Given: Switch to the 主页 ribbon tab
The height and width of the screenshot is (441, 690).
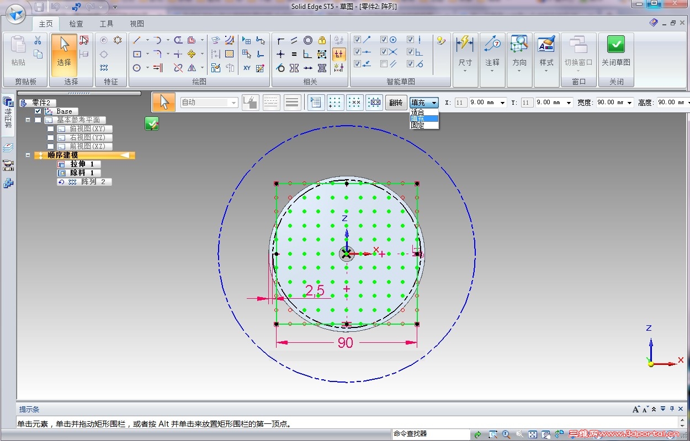Looking at the screenshot, I should pos(46,24).
